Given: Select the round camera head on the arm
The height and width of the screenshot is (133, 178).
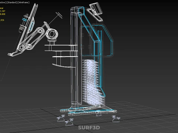Looking at the screenshot, I should 52,34.
